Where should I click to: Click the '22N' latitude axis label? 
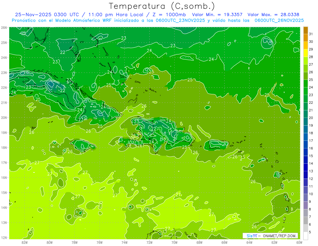(x=4, y=88)
